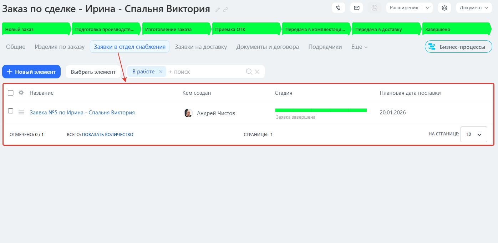The width and height of the screenshot is (498, 243).
Task: Open the grid column settings gear
Action: pos(21,93)
